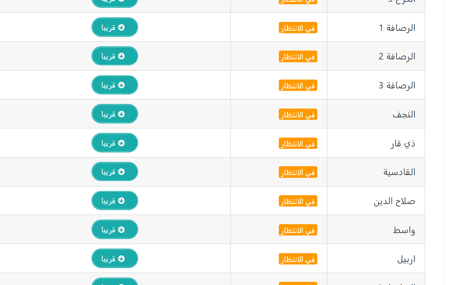Click the download arrow icon in الرصافة 2 row
459x285 pixels.
[x=122, y=56]
